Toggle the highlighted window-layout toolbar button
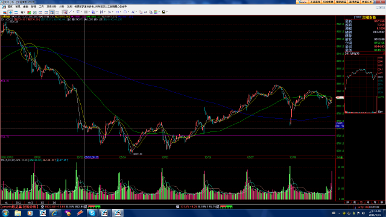386x217 pixels. [x=52, y=12]
